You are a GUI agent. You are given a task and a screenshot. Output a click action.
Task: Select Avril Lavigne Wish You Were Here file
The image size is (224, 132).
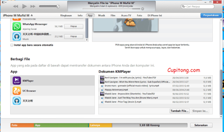155,82
